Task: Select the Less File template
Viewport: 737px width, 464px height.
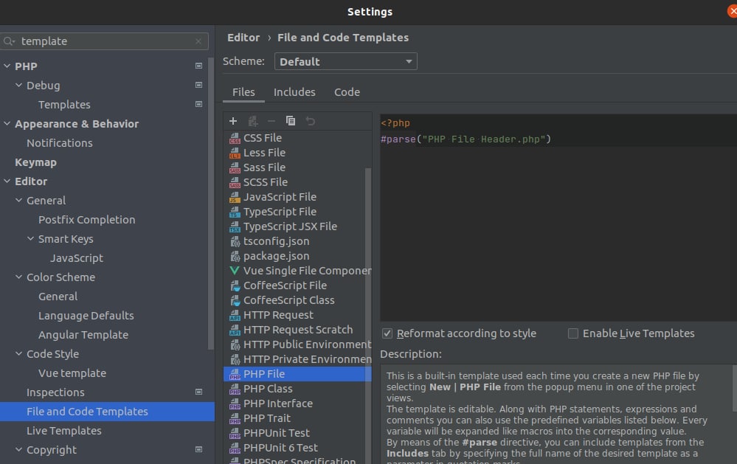Action: point(264,153)
